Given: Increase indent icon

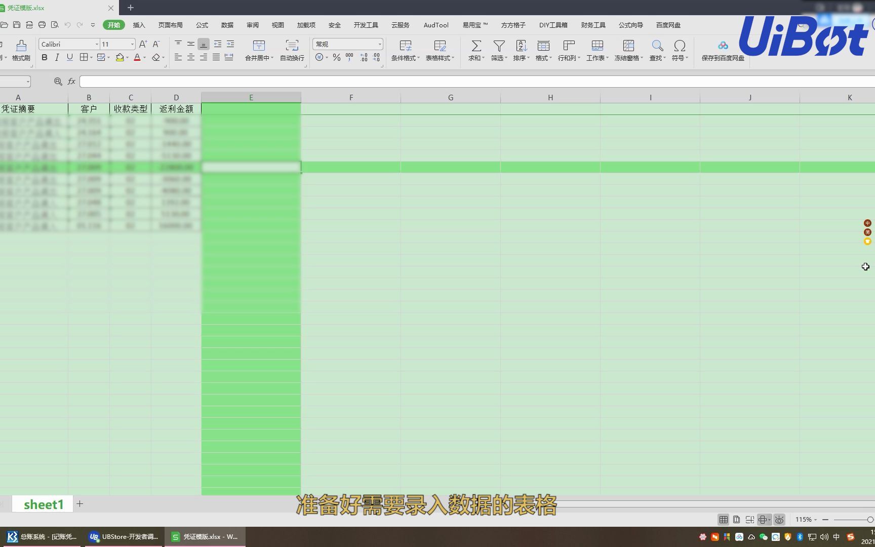Looking at the screenshot, I should click(230, 44).
